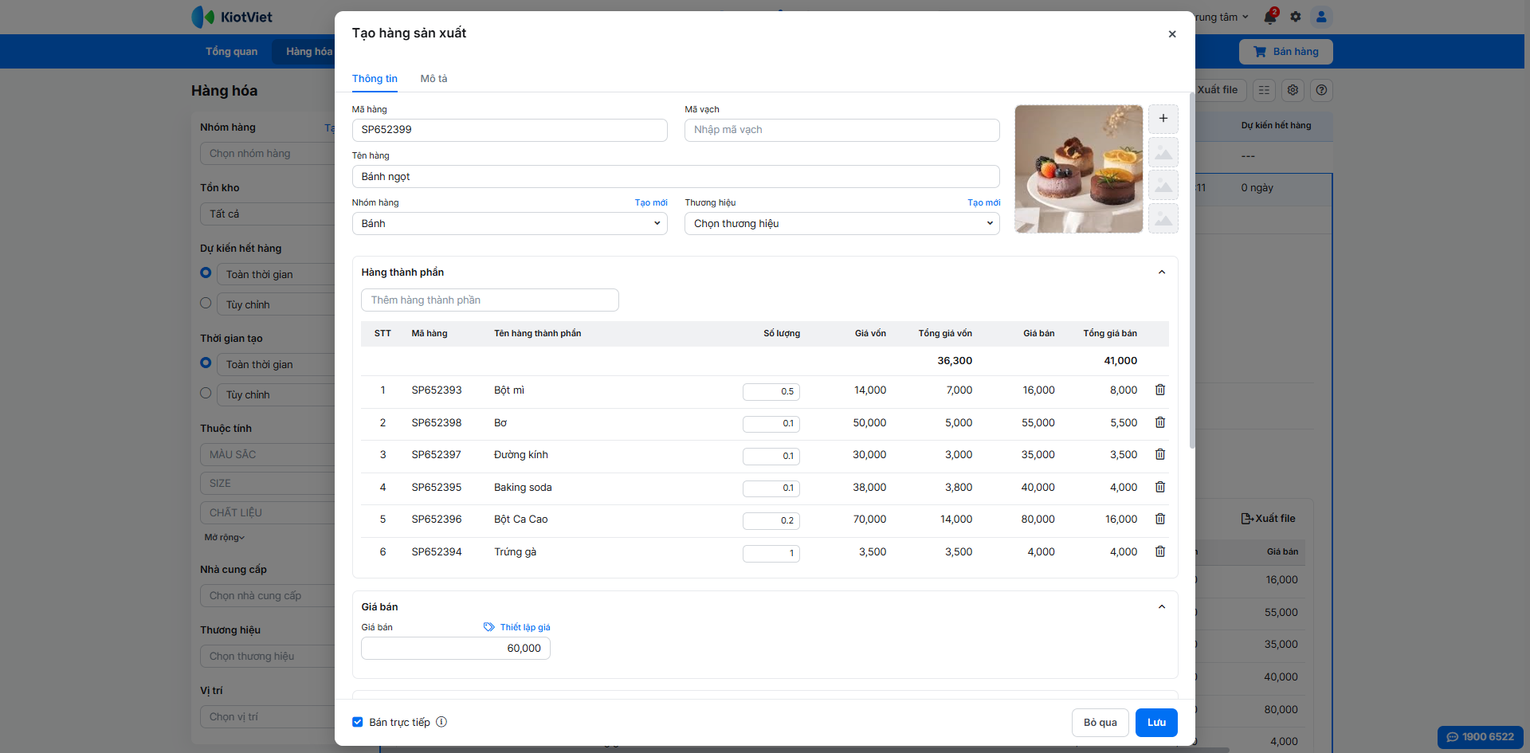Collapse the Giá bán section
Screen dimensions: 1530x753
[1162, 607]
